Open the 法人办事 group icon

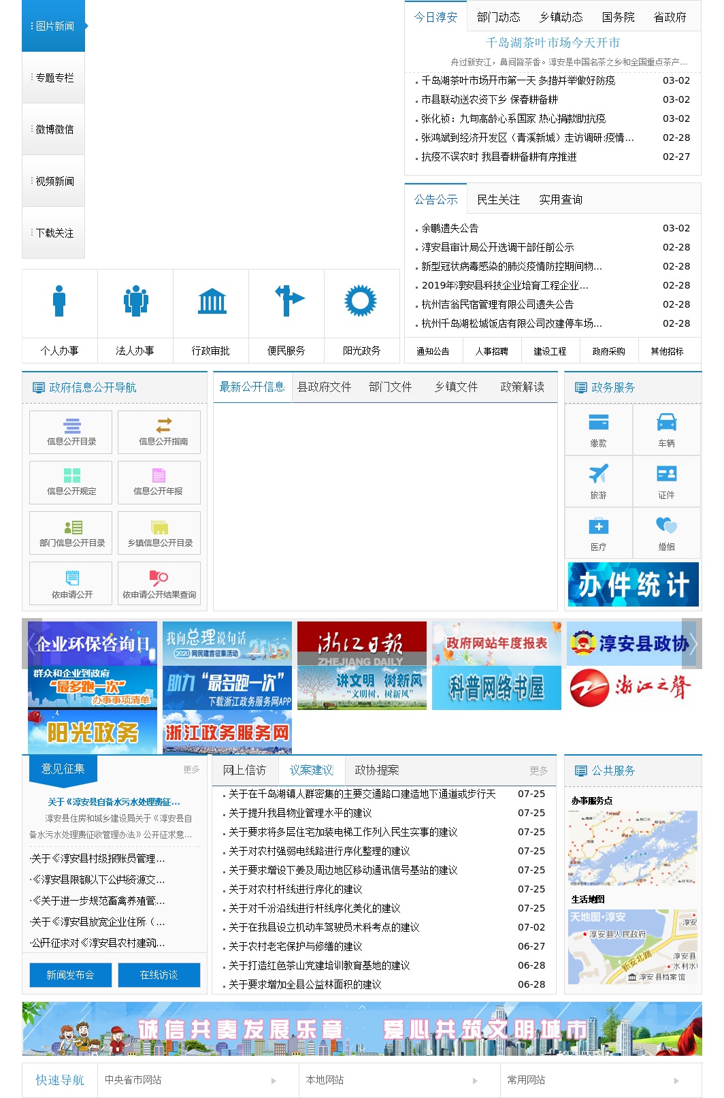tap(135, 301)
